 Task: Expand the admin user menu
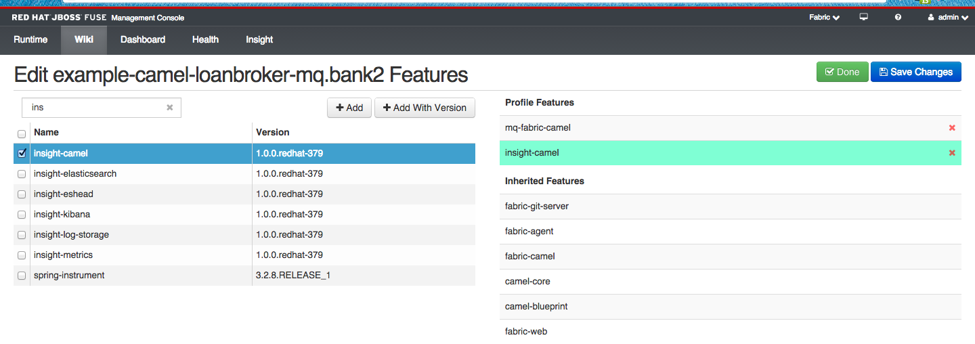coord(948,18)
